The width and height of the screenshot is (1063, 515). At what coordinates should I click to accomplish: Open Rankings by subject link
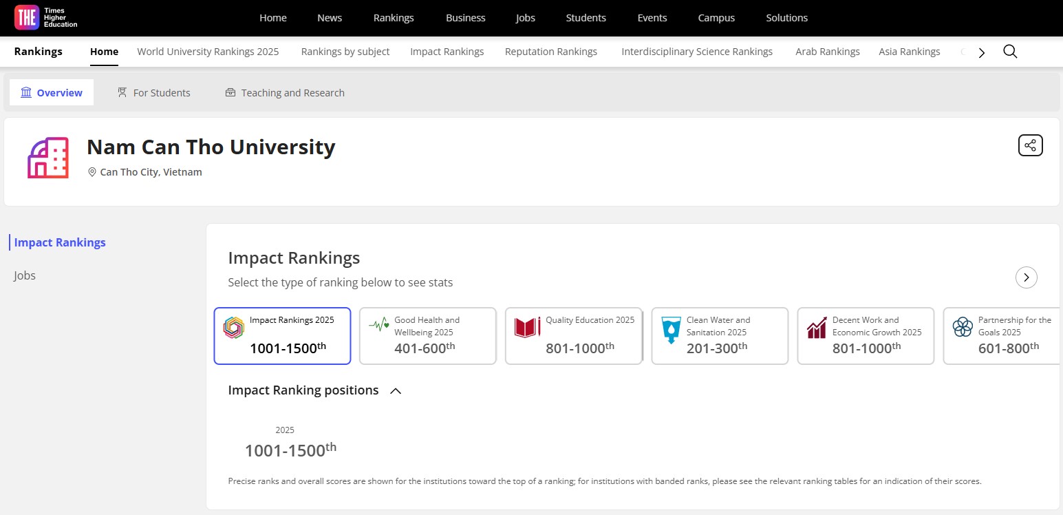coord(345,52)
